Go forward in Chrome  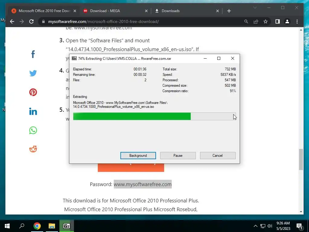click(x=22, y=21)
